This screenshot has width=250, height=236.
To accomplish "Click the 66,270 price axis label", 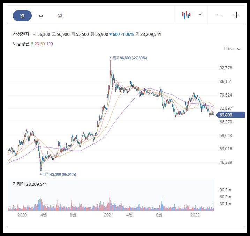I will tap(226, 122).
